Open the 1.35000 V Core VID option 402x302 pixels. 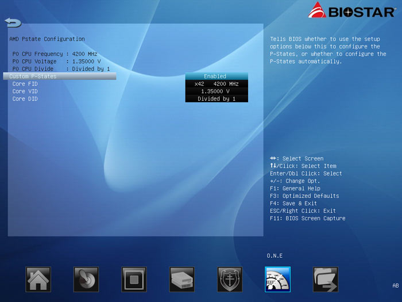click(x=217, y=91)
